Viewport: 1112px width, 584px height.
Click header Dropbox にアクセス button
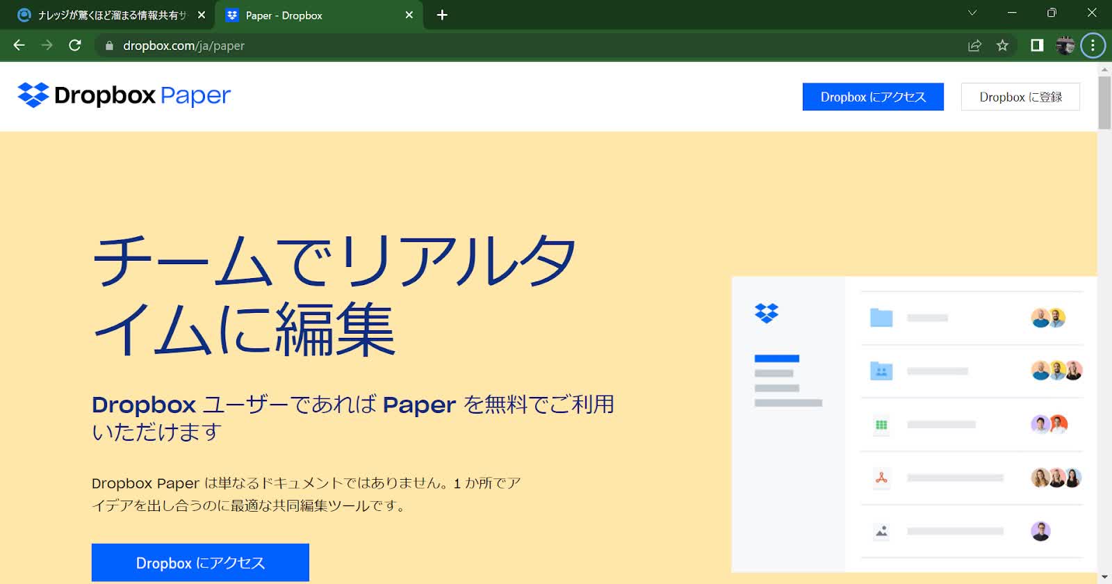coord(873,97)
